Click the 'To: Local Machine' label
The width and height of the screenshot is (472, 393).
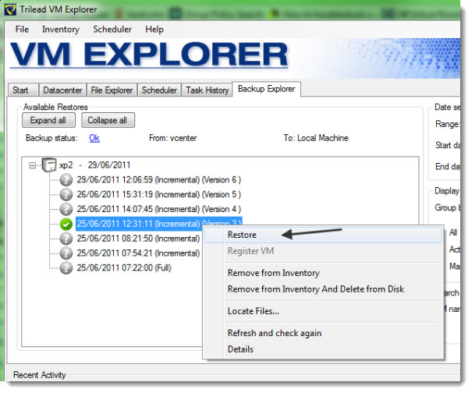click(316, 138)
